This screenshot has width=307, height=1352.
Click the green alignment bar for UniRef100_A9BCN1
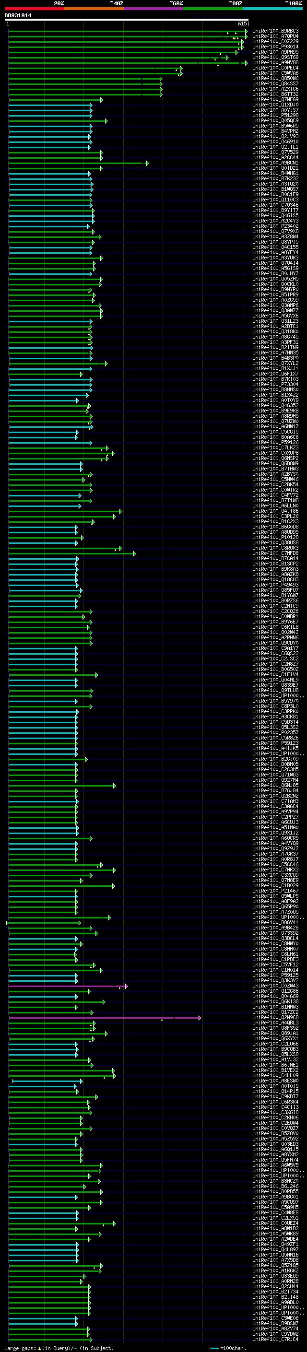pos(79,163)
